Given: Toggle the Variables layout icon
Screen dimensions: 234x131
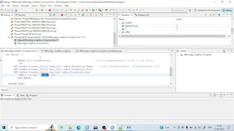Looking at the screenshot, I should pos(219,15).
